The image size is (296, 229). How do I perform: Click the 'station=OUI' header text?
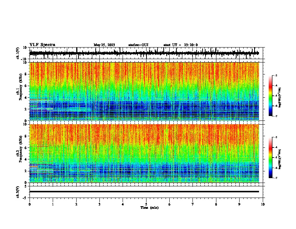[x=138, y=45]
